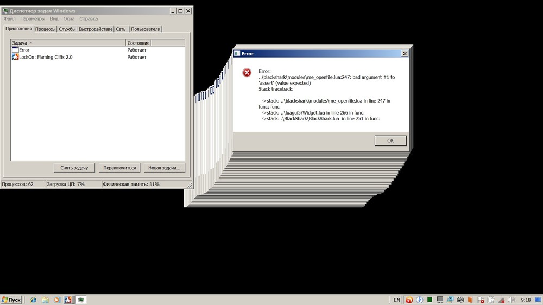Launch Internet Explorer from the taskbar
This screenshot has height=305, width=543.
point(33,300)
